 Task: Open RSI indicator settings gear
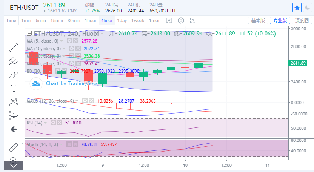click(x=53, y=123)
